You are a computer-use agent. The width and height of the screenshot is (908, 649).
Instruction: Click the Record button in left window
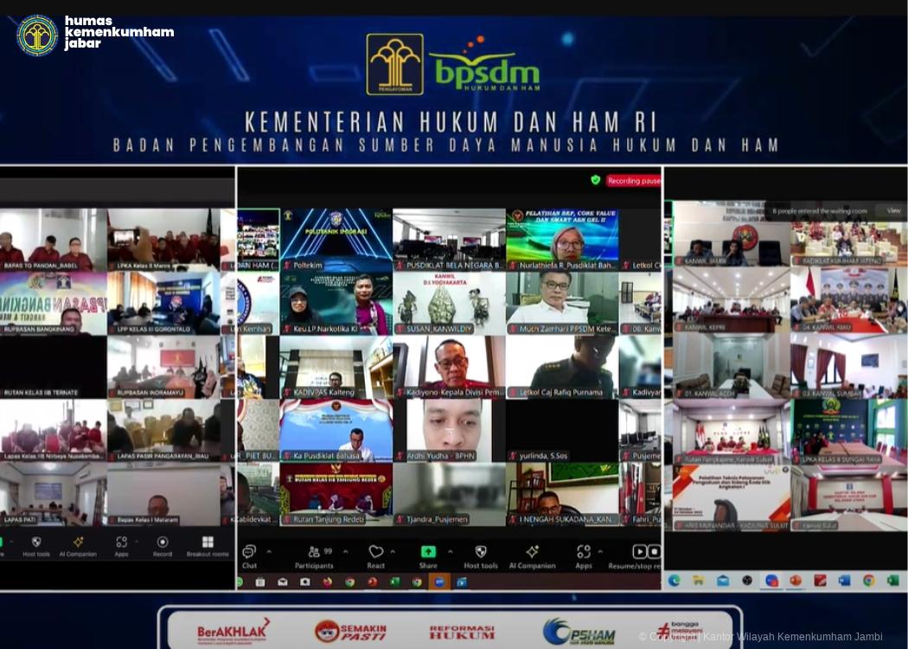pos(163,546)
